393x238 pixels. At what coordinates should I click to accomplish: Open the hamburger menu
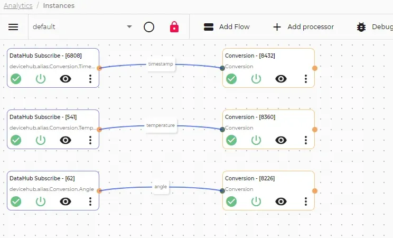(x=13, y=27)
